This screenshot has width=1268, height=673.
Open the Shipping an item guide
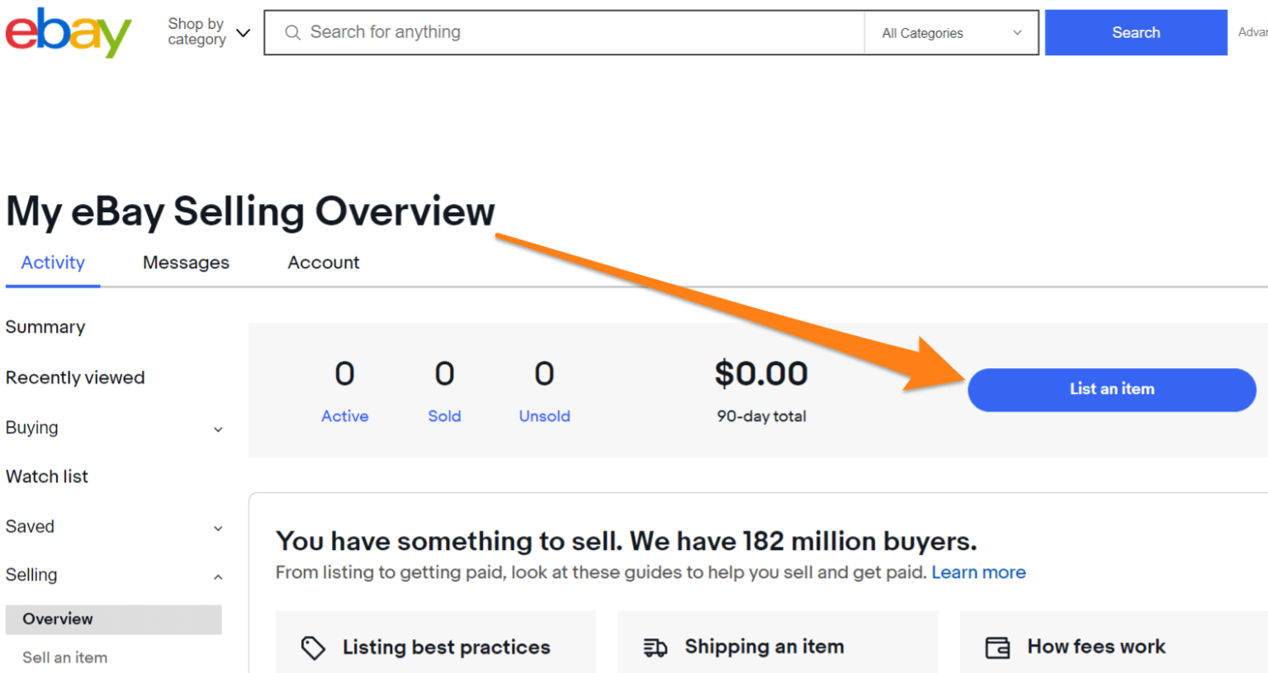pyautogui.click(x=764, y=647)
